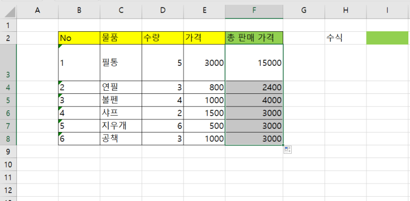Image resolution: width=410 pixels, height=201 pixels.
Task: Click the '수량' header cell
Action: click(x=163, y=38)
